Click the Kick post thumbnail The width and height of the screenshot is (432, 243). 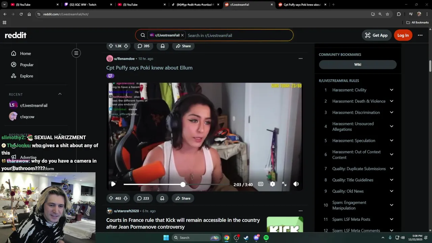point(285,224)
